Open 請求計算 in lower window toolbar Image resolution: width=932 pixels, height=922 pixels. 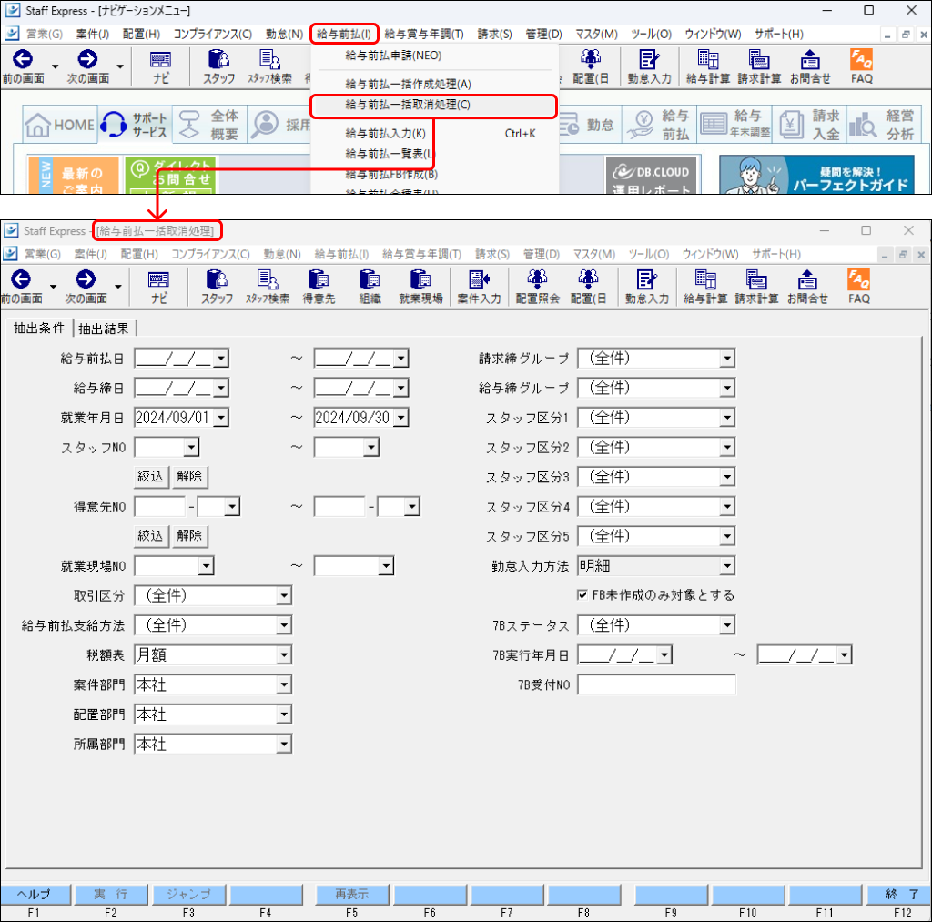click(x=756, y=287)
